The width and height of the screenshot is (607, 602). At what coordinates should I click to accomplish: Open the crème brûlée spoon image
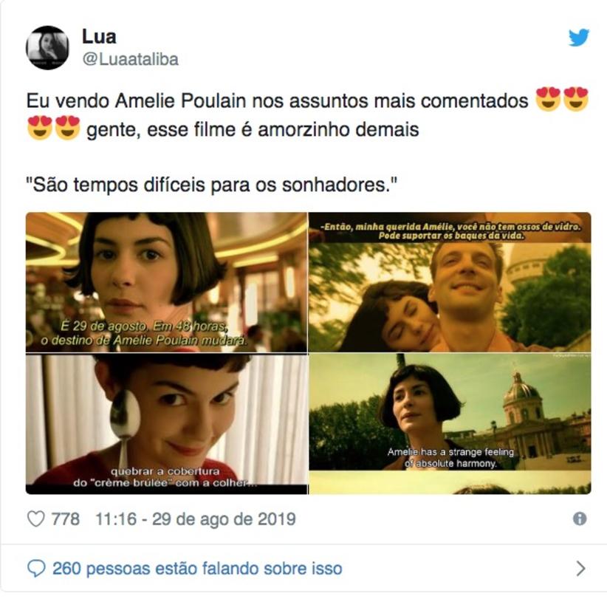coord(166,424)
